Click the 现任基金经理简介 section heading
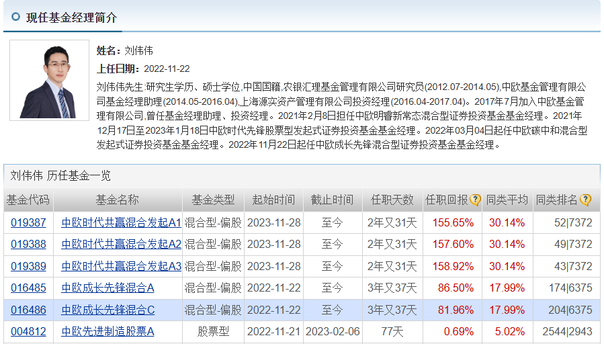 [72, 17]
